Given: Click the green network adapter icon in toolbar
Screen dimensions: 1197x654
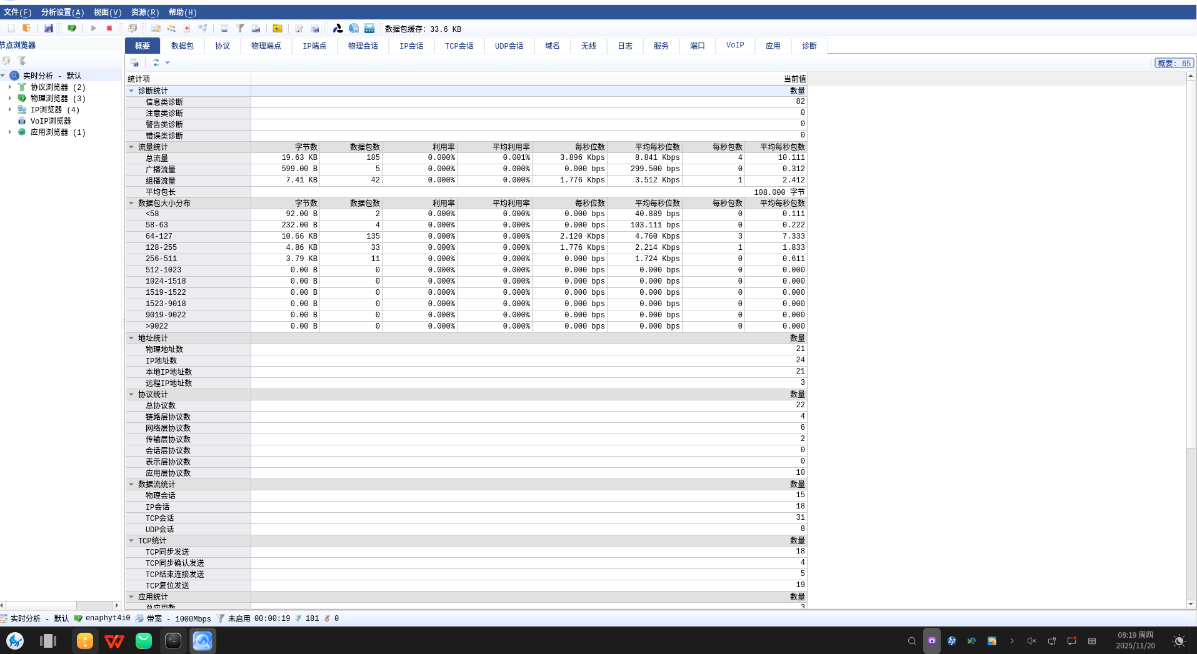Looking at the screenshot, I should [72, 28].
